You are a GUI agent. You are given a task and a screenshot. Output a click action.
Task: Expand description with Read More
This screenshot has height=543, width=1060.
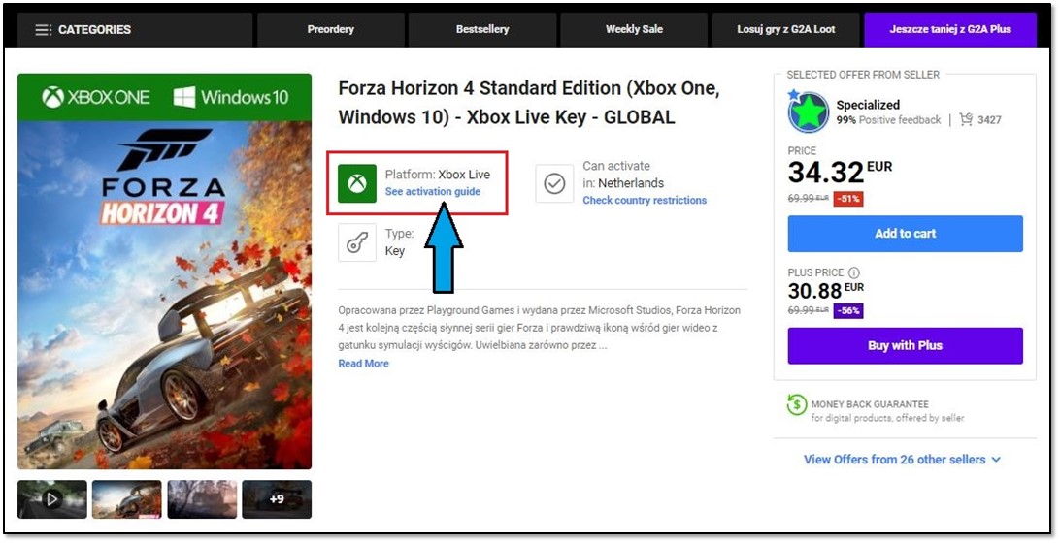point(364,364)
